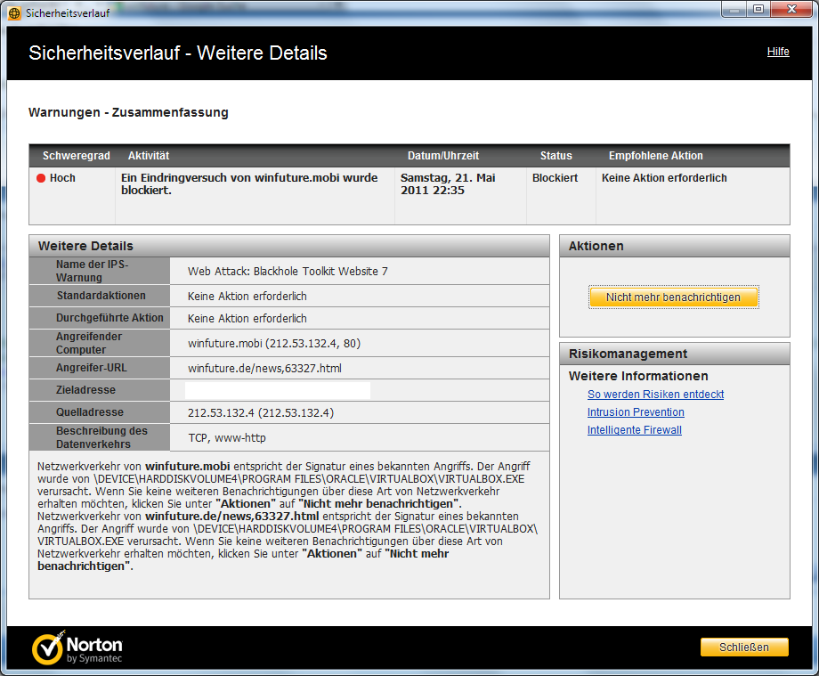Open the Intrusion Prevention link

tap(636, 412)
